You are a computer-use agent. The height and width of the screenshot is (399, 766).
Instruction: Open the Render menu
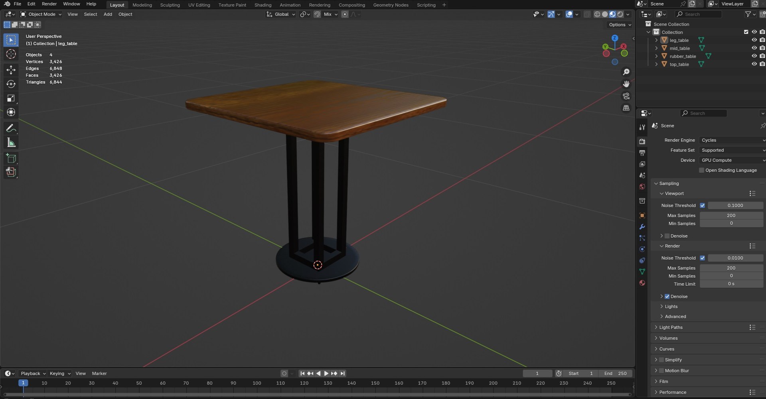(49, 4)
